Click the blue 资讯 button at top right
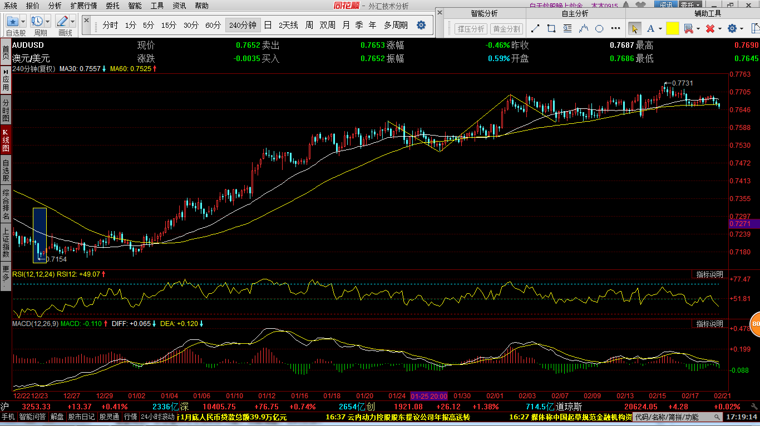Viewport: 760px width, 426px height. coord(665,5)
